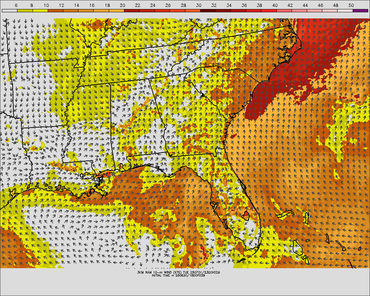
Task: Pick the legend swatch between 16 and 18
Action: (x=101, y=10)
